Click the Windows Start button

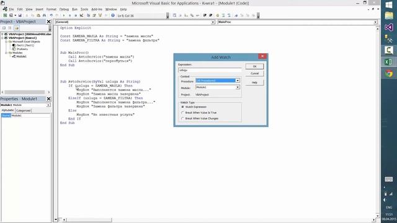point(389,4)
